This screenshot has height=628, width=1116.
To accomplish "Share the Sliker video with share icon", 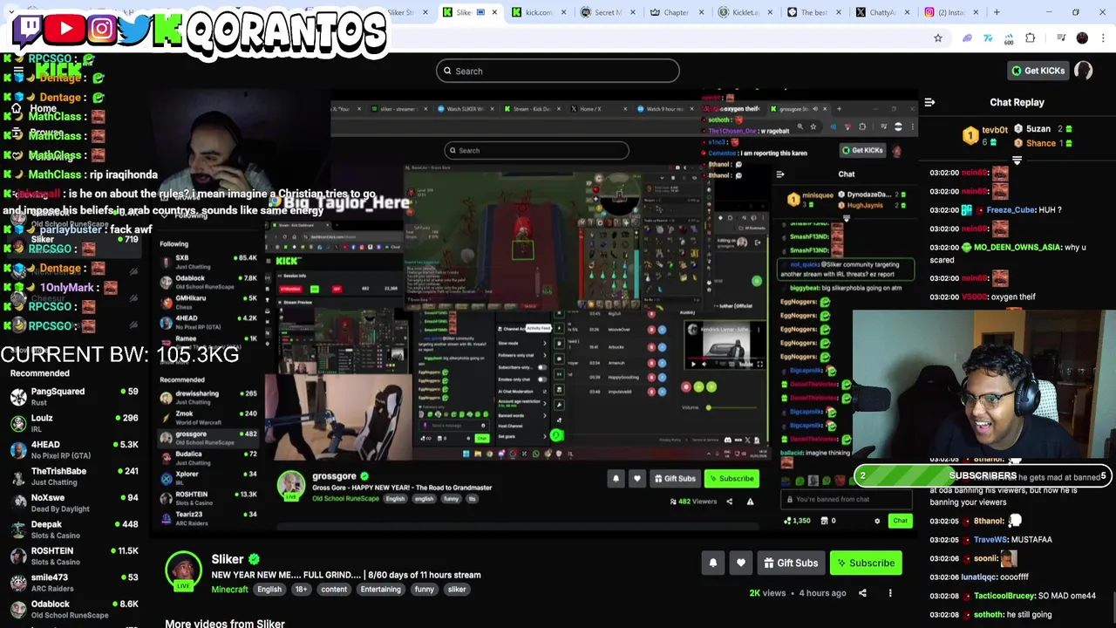I will point(862,593).
